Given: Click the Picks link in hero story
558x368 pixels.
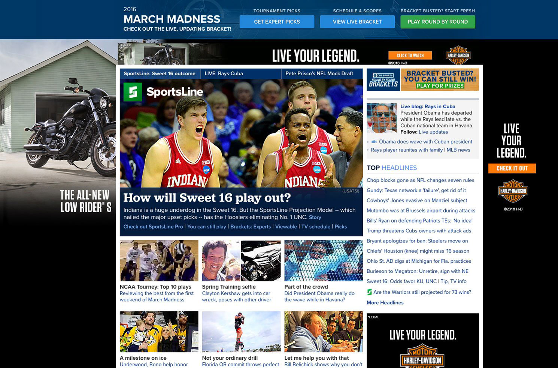Looking at the screenshot, I should coord(341,227).
